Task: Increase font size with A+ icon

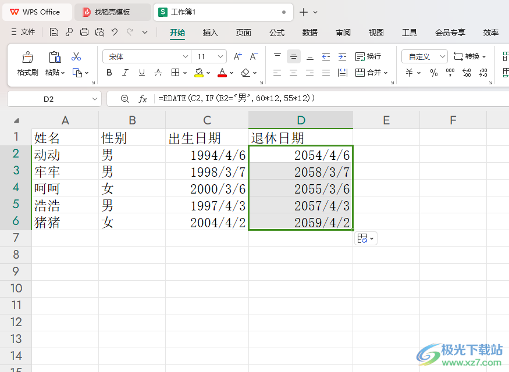Action: (x=237, y=56)
